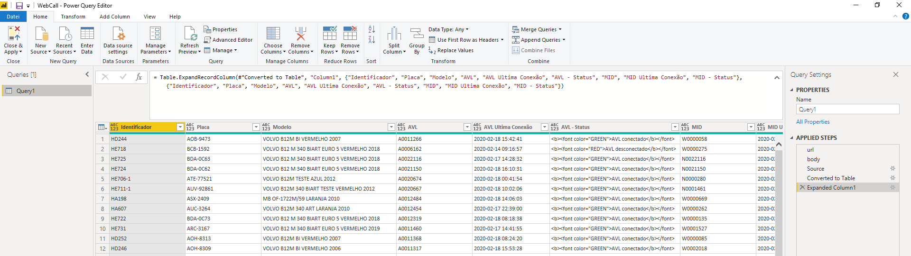Screen dimensions: 911x256
Task: Open Manage dropdown in Query group
Action: tap(220, 50)
